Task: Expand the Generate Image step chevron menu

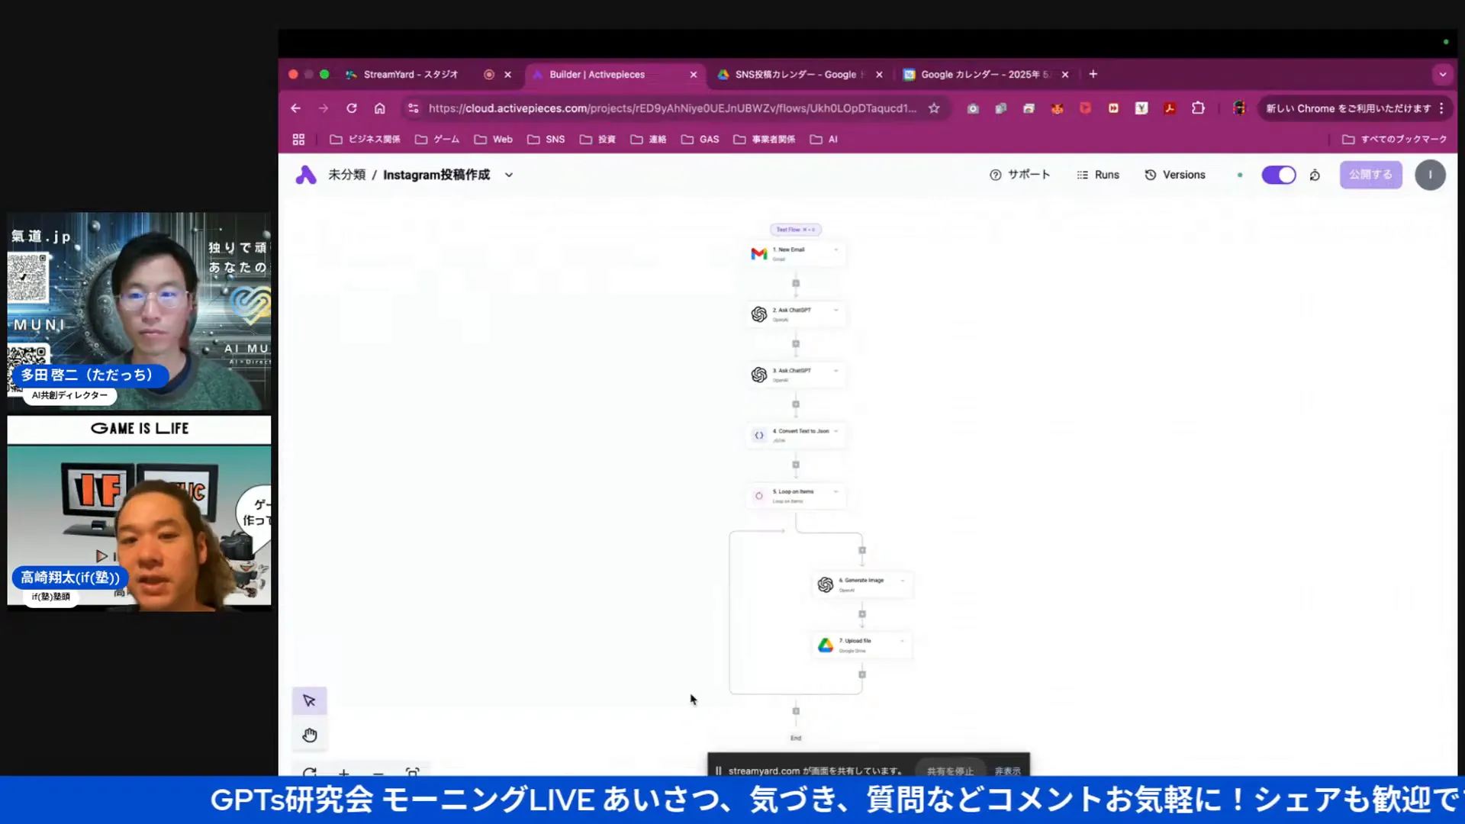Action: 903,580
